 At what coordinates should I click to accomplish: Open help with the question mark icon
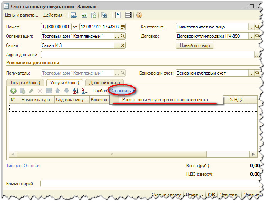point(139,15)
